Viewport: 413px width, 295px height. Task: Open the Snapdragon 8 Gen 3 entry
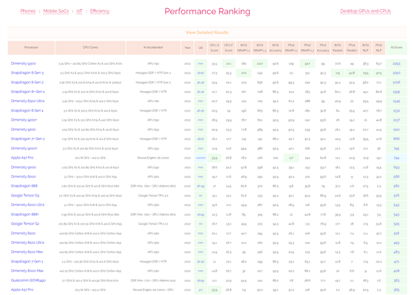pyautogui.click(x=28, y=72)
